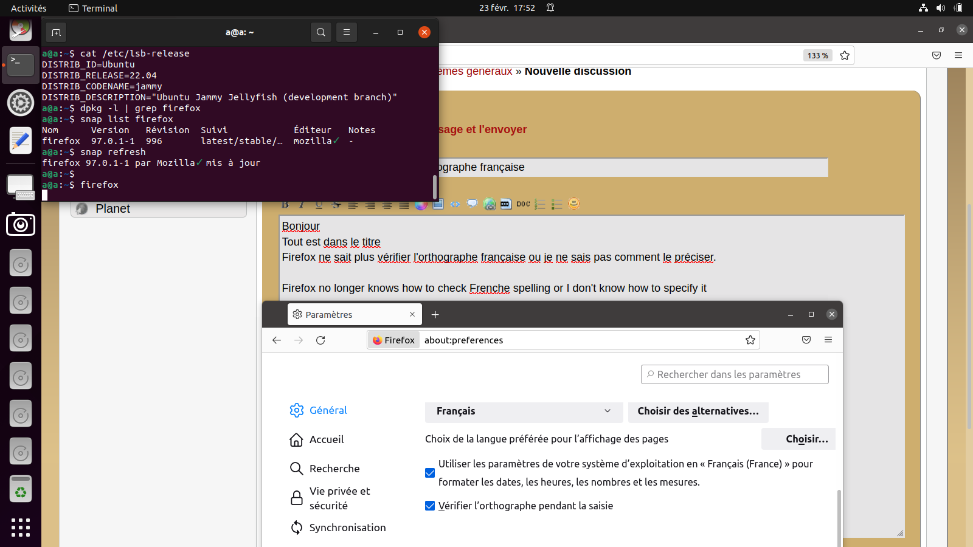Bookmark the preferences page with star icon

pos(750,340)
